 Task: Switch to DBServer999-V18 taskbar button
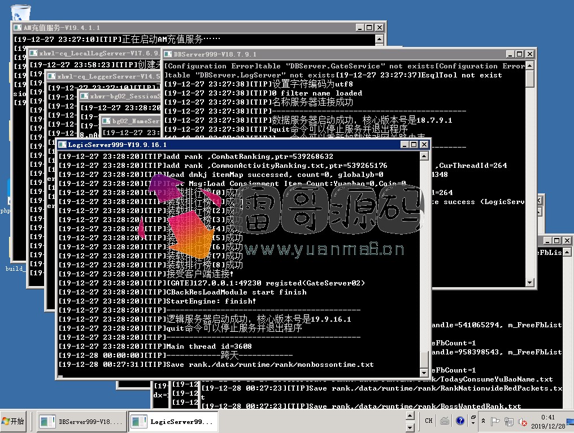[x=81, y=422]
